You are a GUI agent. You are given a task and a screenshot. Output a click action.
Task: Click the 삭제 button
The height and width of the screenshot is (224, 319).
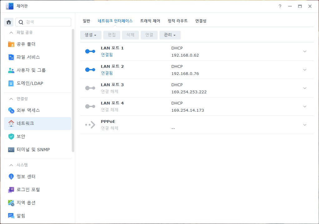point(130,35)
